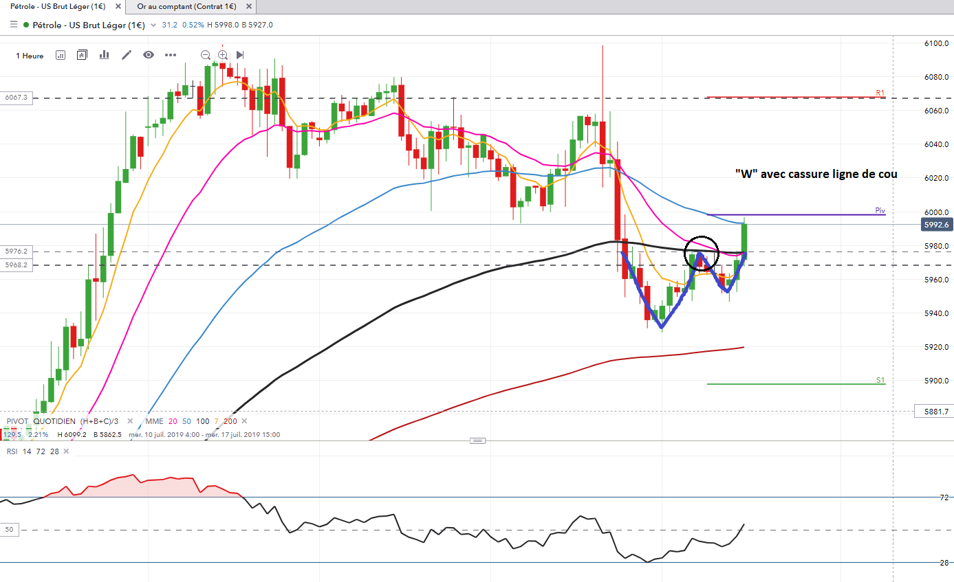
Task: Click the MME 200 period value
Action: [230, 421]
